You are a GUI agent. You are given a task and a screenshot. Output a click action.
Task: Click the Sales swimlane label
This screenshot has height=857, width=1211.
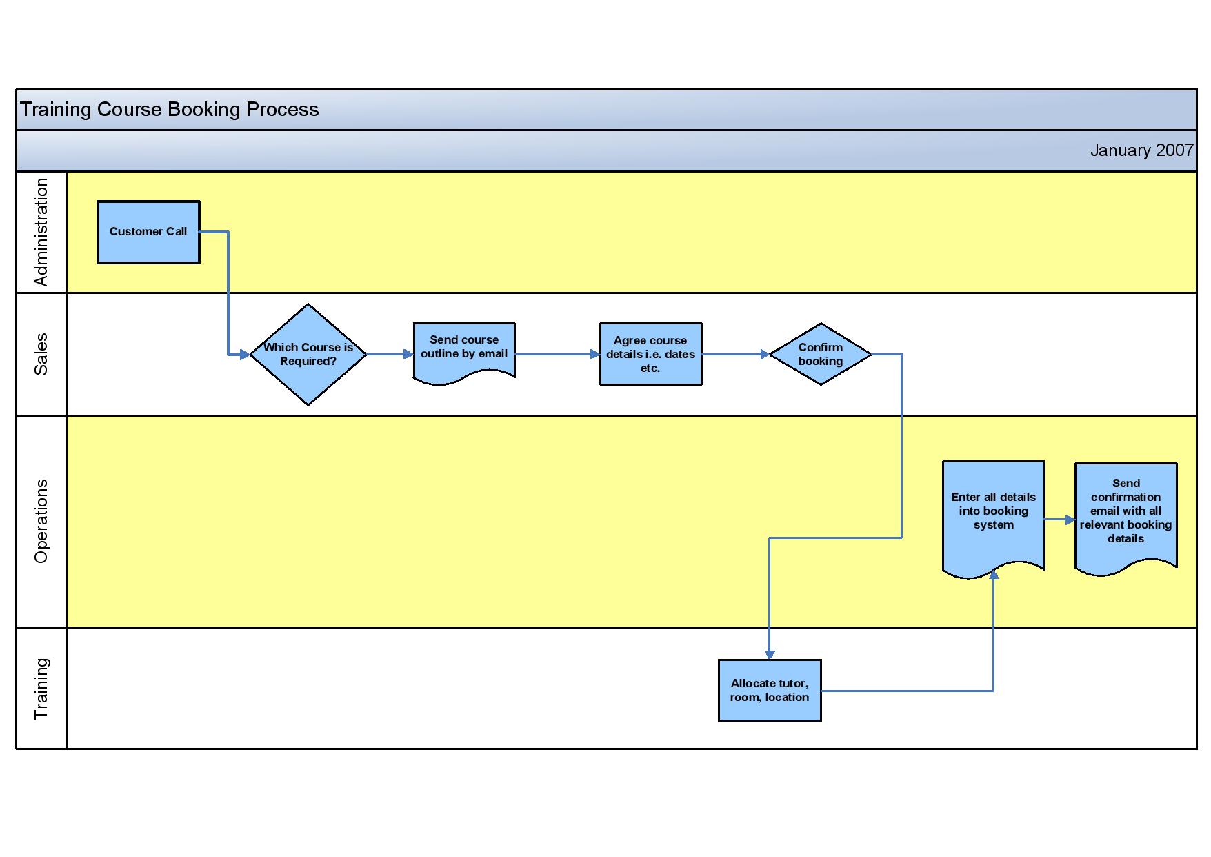point(41,354)
